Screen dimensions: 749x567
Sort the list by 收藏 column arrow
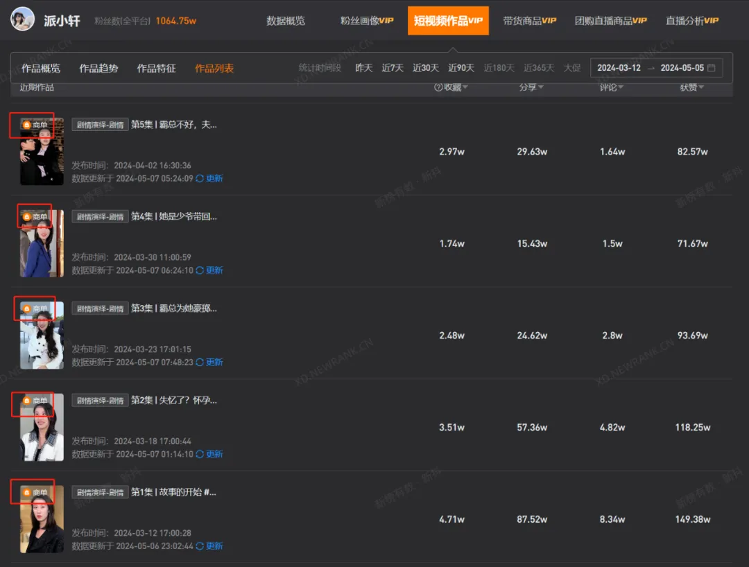465,87
